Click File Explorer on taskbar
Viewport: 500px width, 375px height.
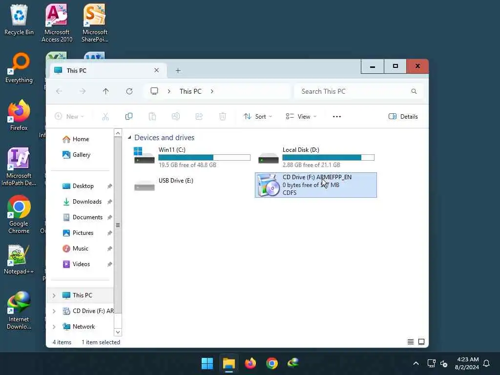tap(229, 363)
